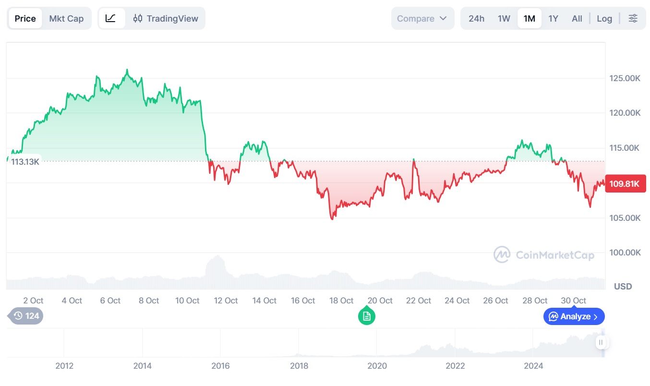Viewport: 650px width, 386px height.
Task: Select the 1M time range
Action: click(529, 19)
